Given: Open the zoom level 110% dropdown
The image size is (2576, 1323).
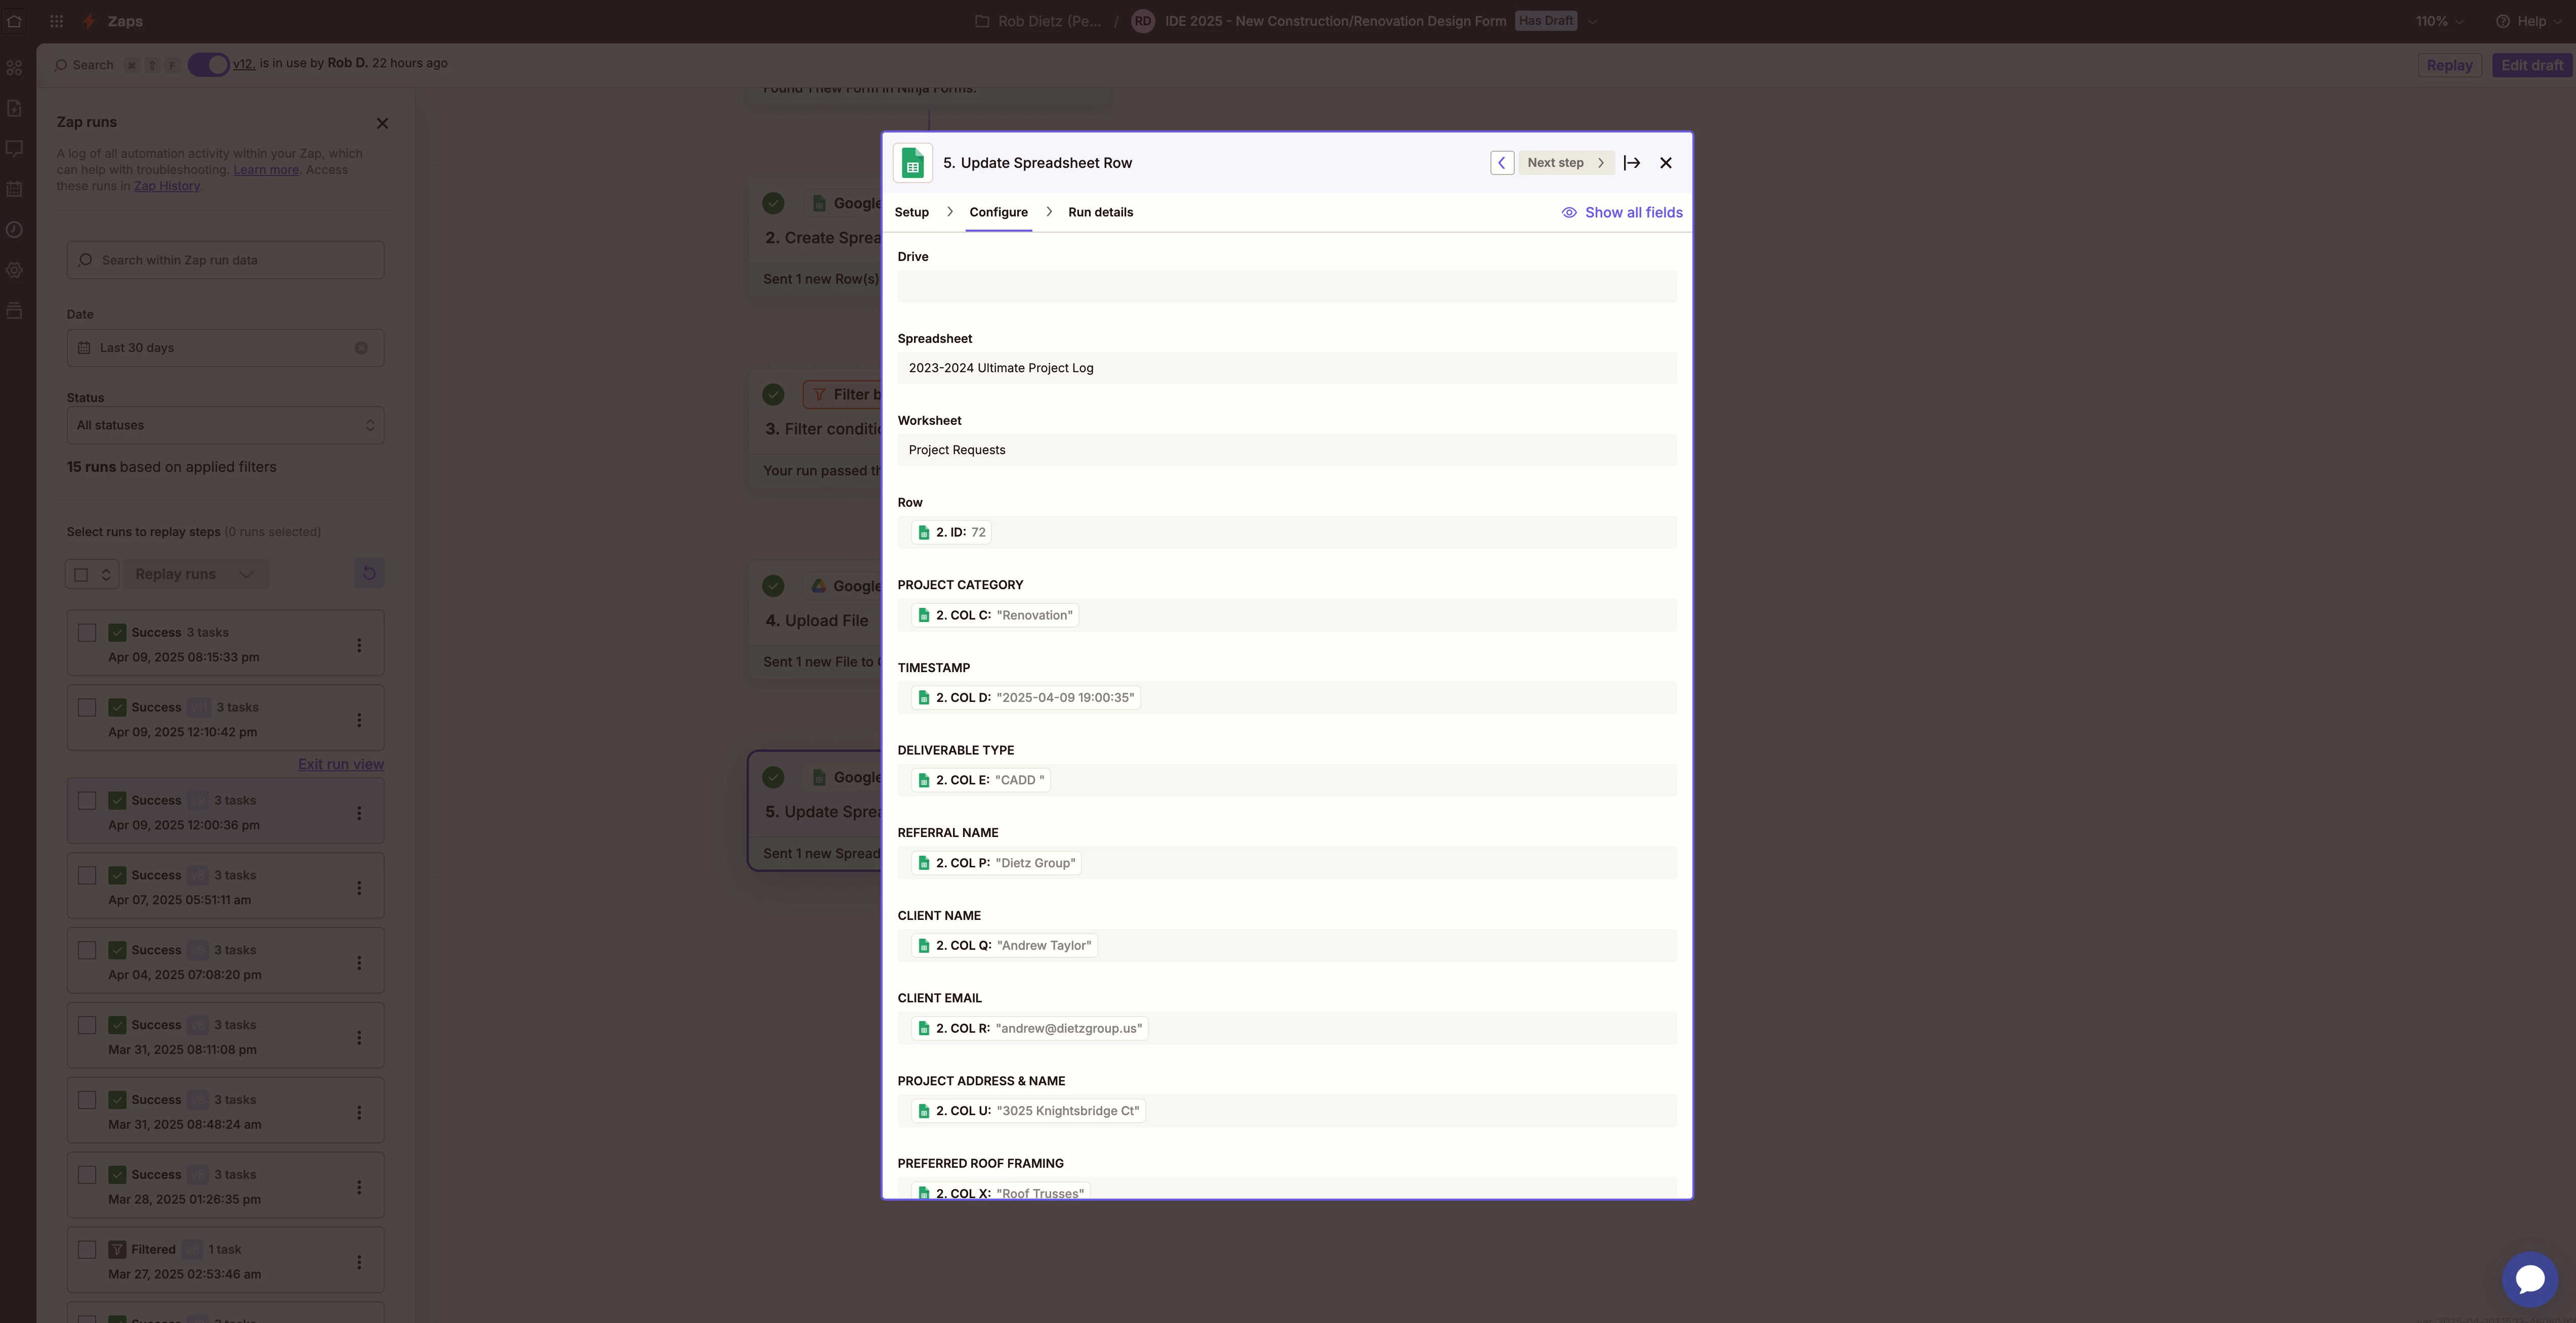Looking at the screenshot, I should (x=2440, y=21).
